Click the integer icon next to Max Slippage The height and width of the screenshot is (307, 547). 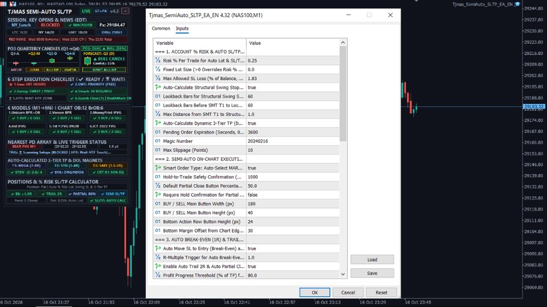pyautogui.click(x=158, y=150)
